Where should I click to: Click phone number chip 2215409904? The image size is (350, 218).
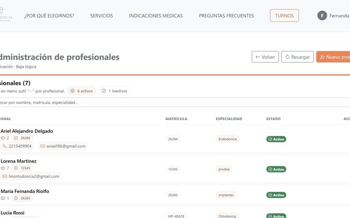click(x=17, y=146)
